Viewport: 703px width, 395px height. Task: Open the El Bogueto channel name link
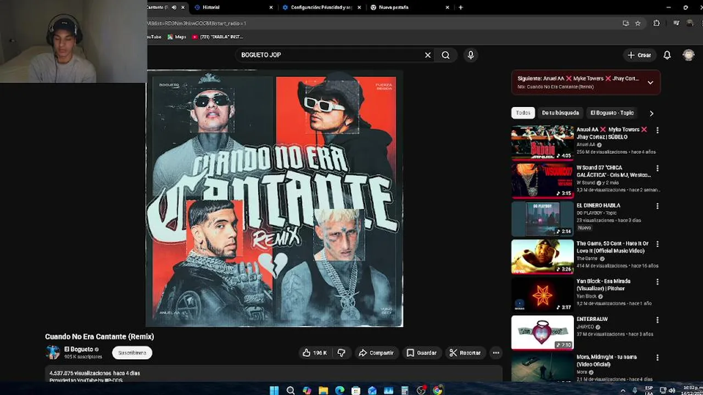click(x=79, y=349)
